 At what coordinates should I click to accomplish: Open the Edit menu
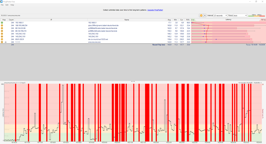point(7,5)
